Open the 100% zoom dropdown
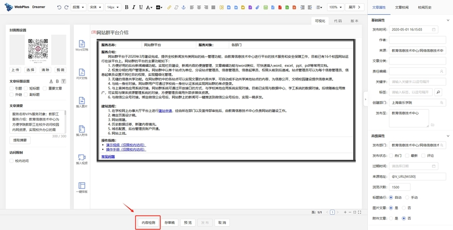 click(x=335, y=7)
